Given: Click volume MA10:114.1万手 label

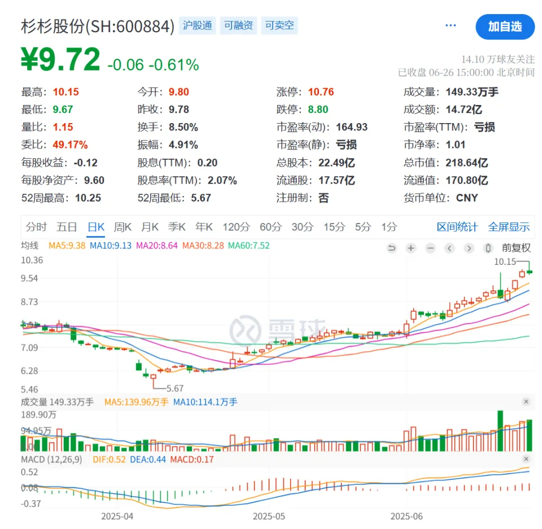Looking at the screenshot, I should tap(206, 402).
